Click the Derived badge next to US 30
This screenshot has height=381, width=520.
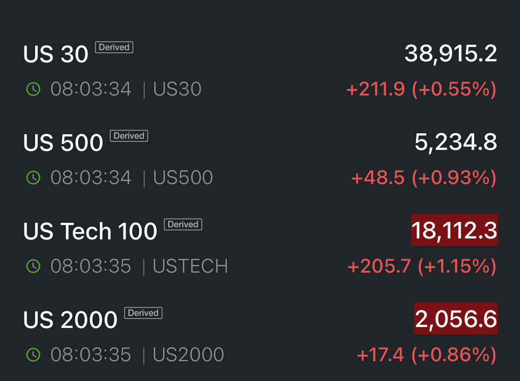(114, 47)
